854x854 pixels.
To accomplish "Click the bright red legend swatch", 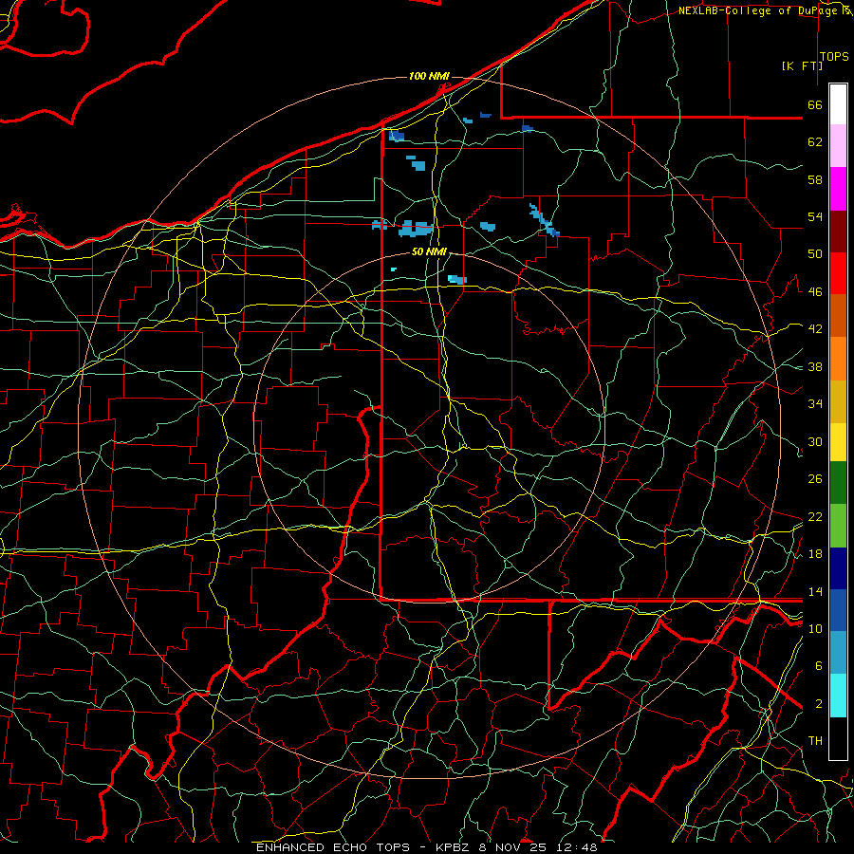I will pos(838,273).
